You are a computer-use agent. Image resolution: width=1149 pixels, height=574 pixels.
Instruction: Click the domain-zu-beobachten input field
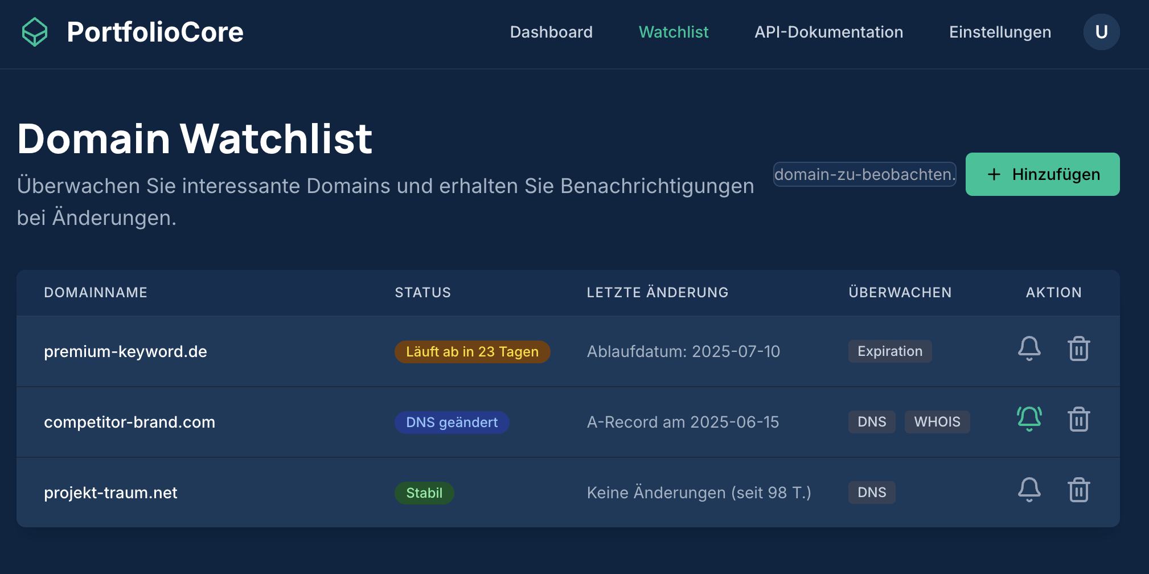coord(864,175)
